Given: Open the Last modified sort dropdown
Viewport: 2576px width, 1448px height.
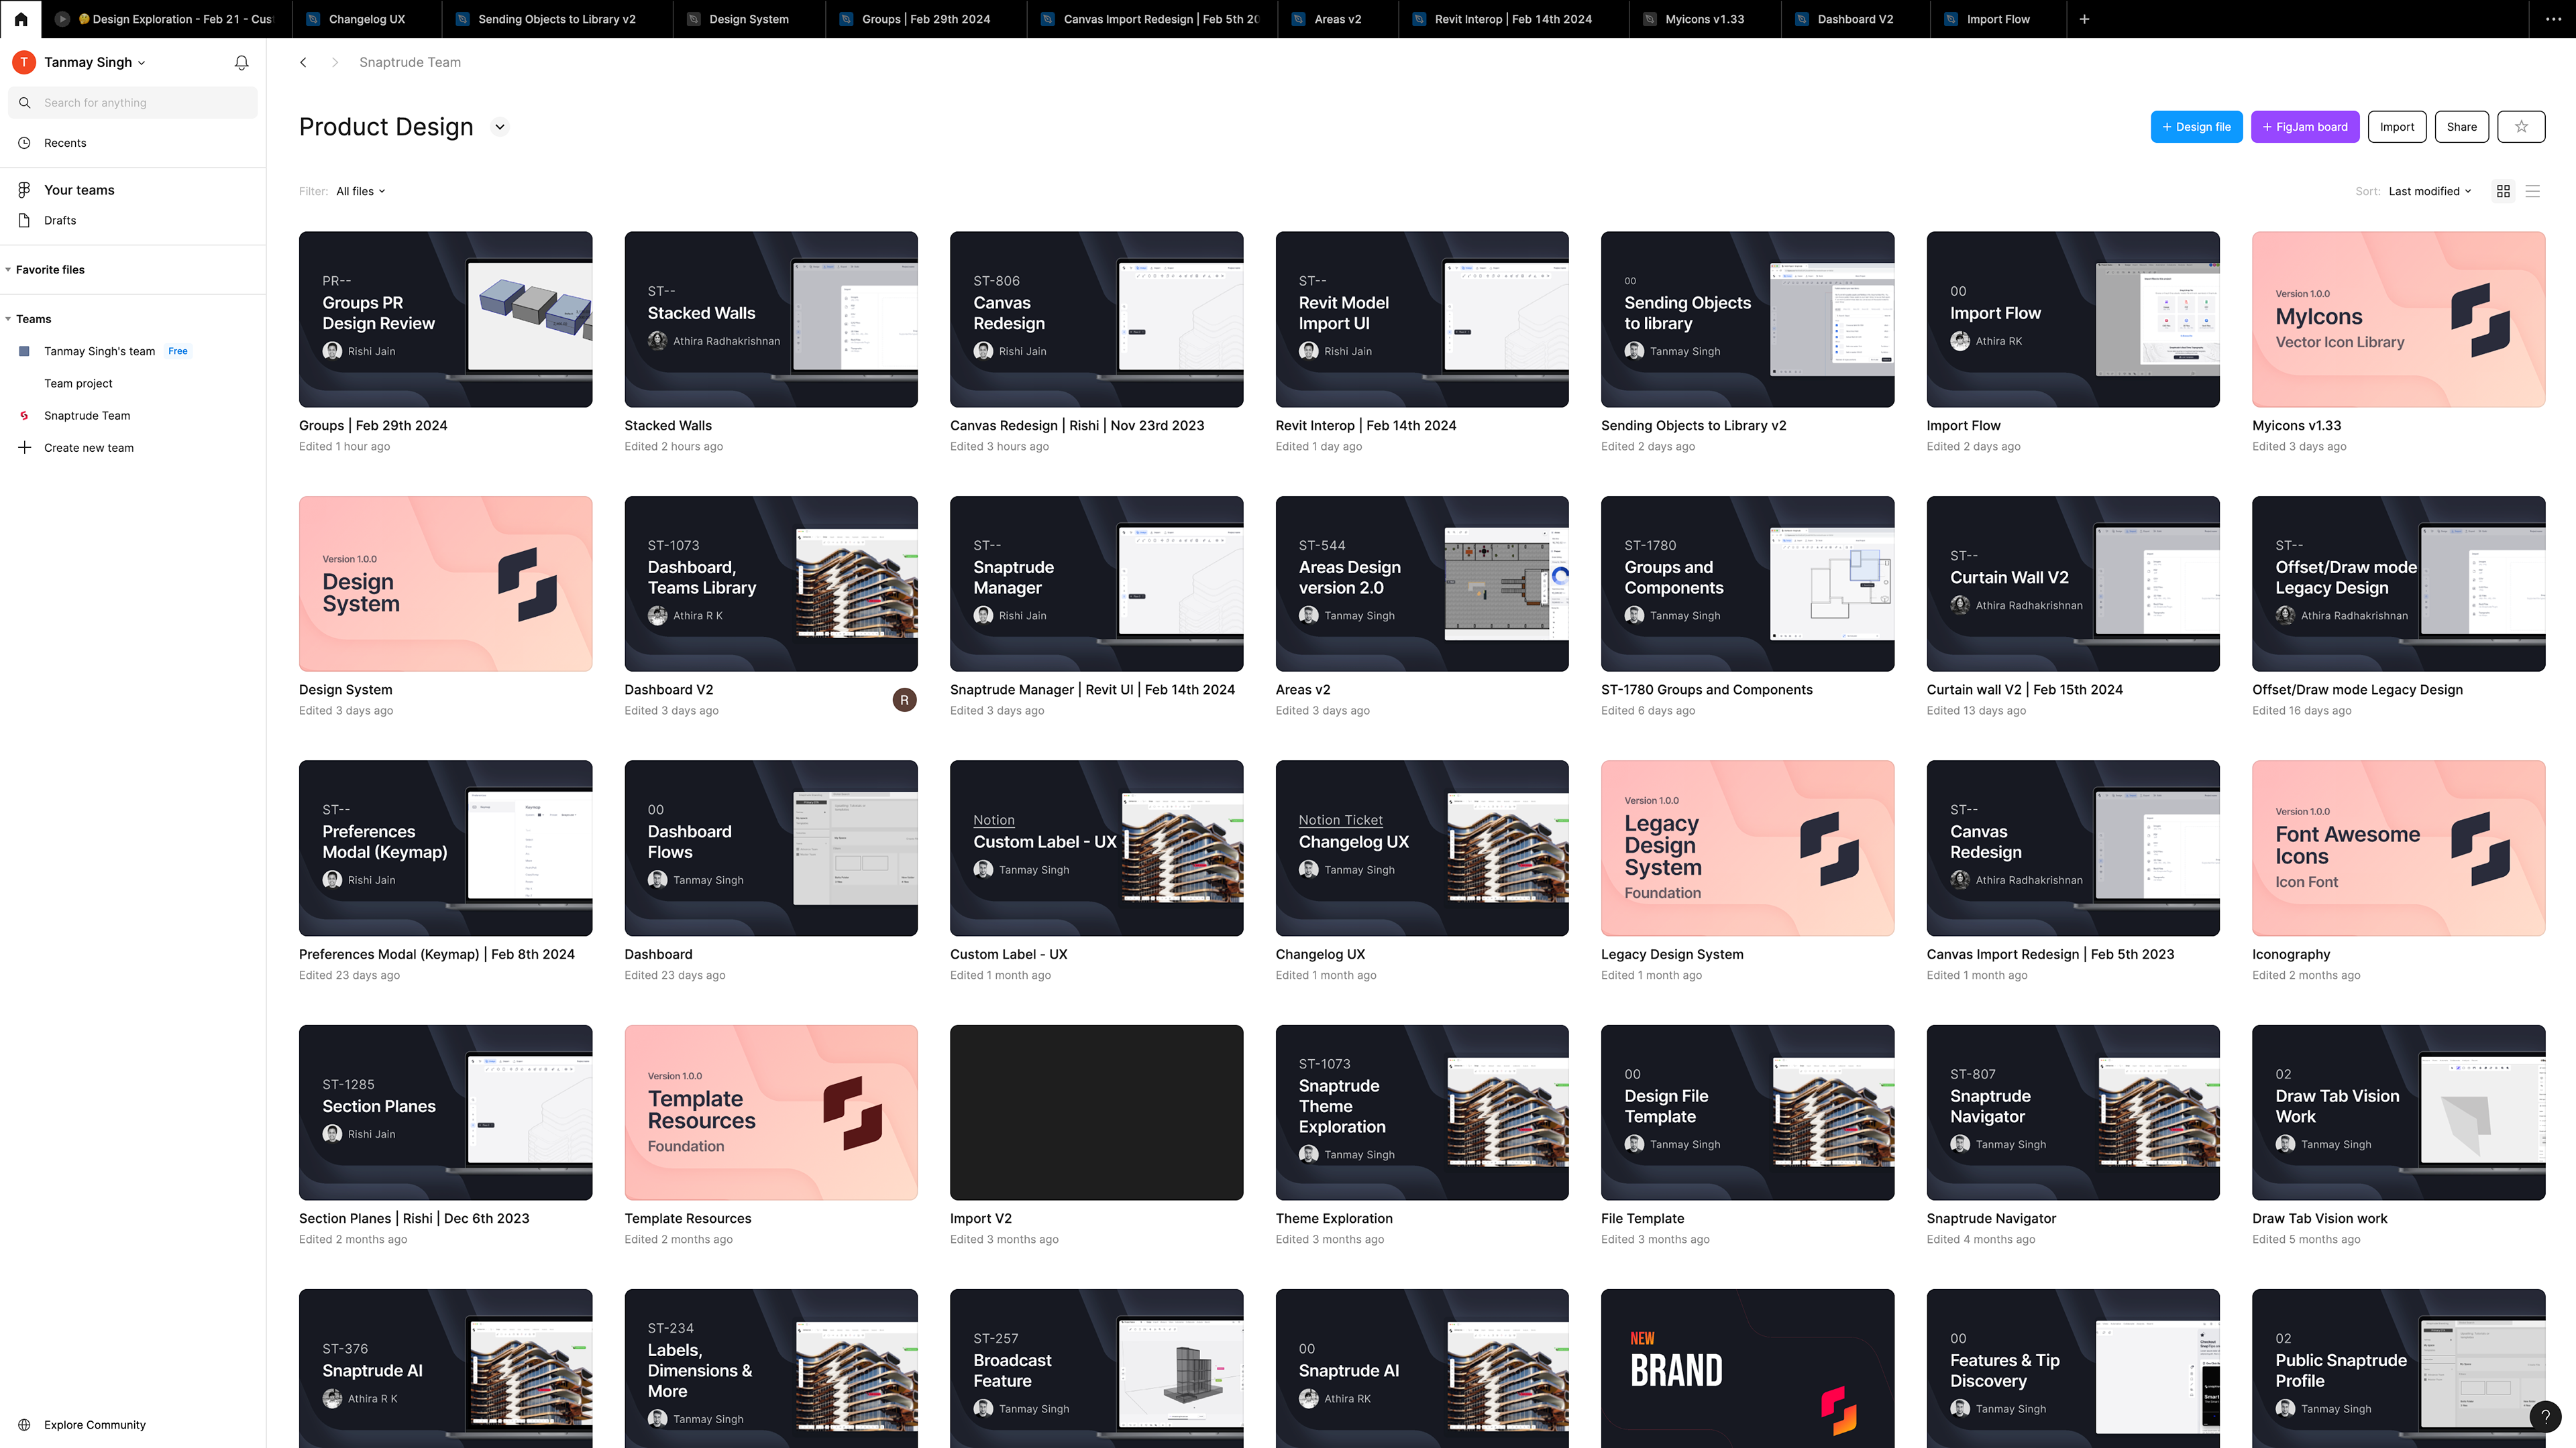Looking at the screenshot, I should pyautogui.click(x=2430, y=192).
